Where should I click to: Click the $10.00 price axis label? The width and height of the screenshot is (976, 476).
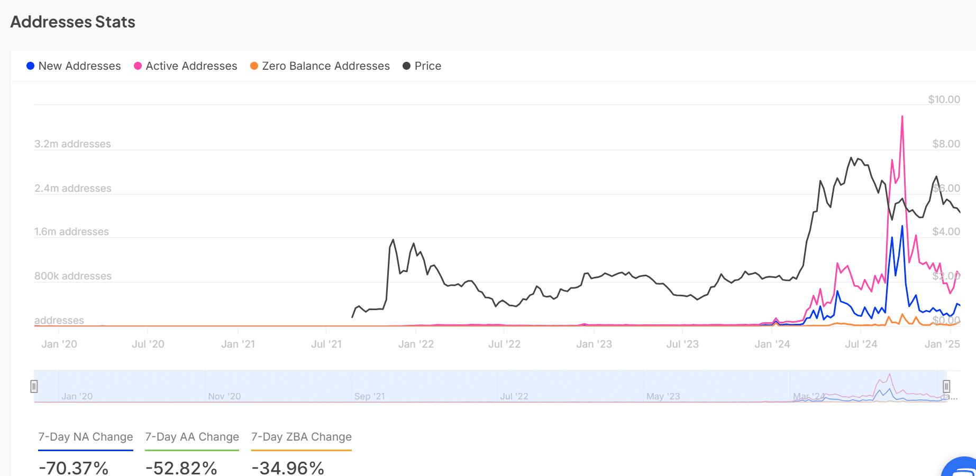tap(944, 99)
